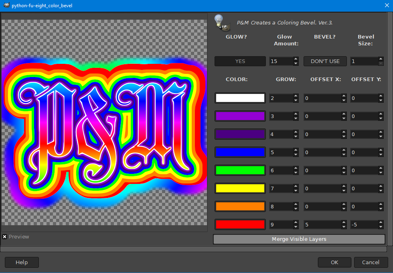
Task: Close the python-fu-eight_color_bevel dialog
Action: (387, 5)
